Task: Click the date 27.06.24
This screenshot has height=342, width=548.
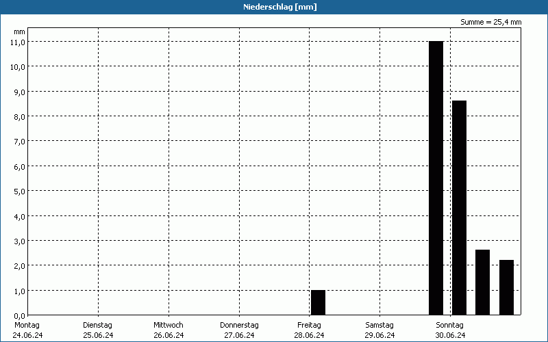Action: click(x=239, y=335)
